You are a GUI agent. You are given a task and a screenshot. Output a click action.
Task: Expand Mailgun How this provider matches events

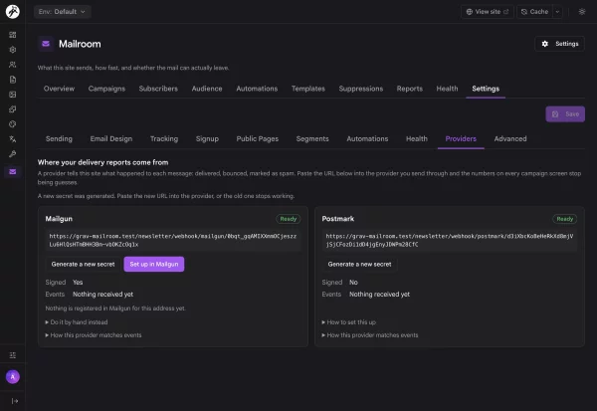(94, 335)
